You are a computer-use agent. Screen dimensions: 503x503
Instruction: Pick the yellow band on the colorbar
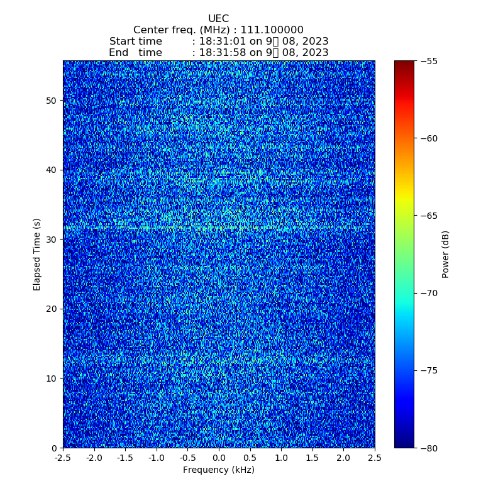404,200
